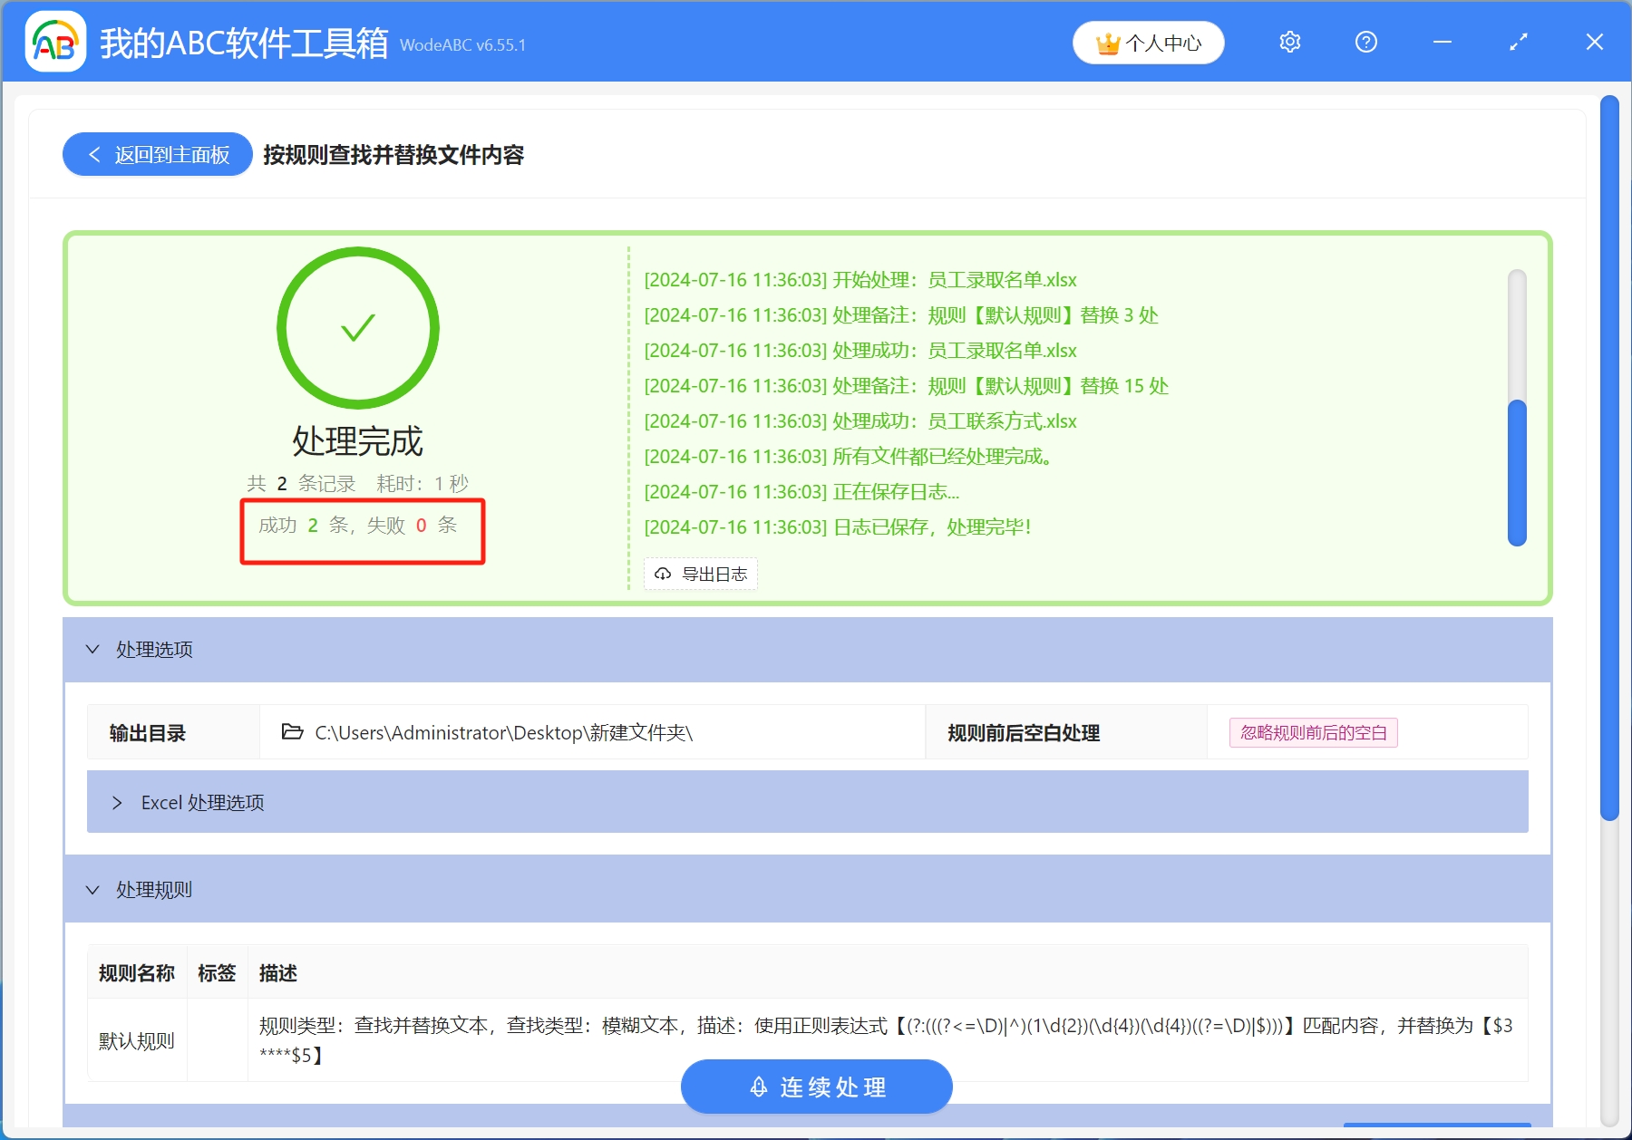Go back using 返回到主面板 button
The image size is (1632, 1140).
coord(156,154)
